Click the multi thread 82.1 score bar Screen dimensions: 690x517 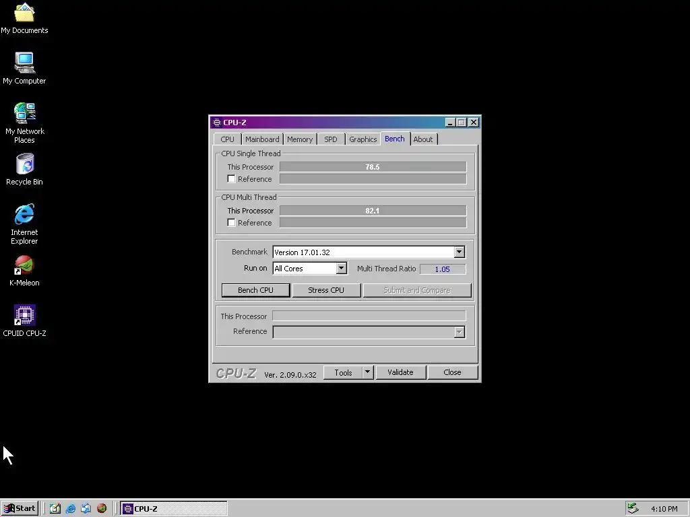(373, 211)
